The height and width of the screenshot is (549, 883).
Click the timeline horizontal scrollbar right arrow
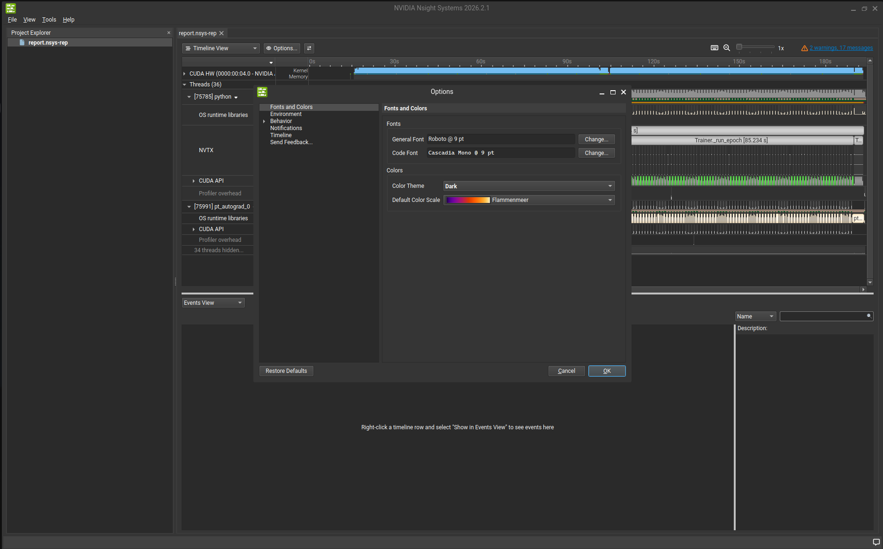pyautogui.click(x=863, y=289)
